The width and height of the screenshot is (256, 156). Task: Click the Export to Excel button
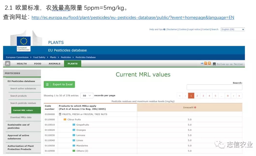59,84
